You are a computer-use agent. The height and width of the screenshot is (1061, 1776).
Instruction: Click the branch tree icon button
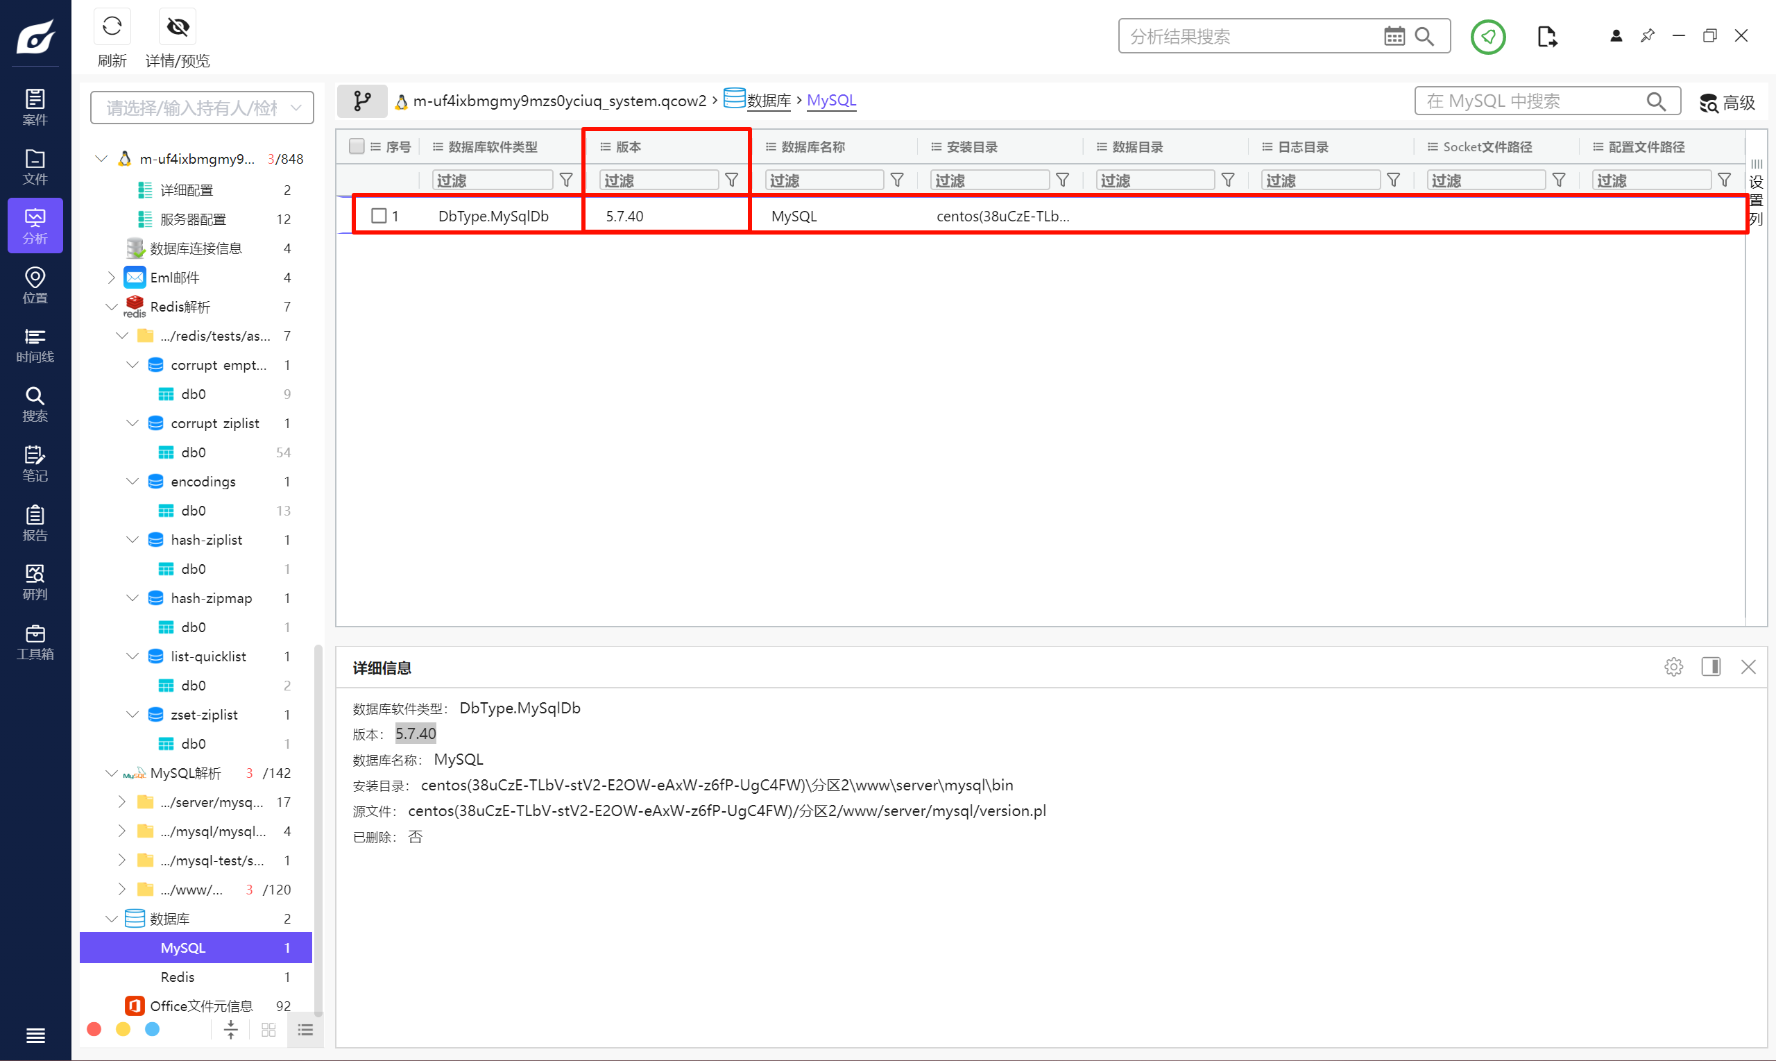[x=362, y=101]
